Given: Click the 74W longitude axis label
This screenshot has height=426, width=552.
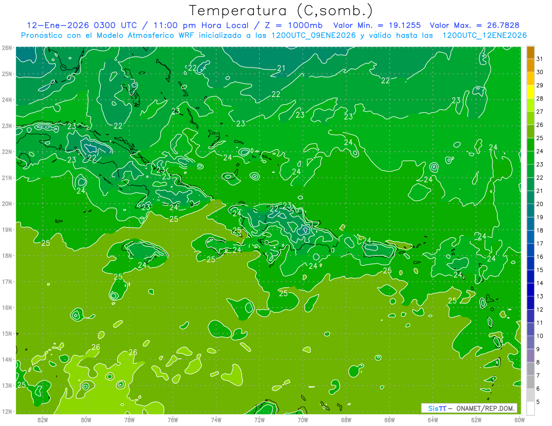Looking at the screenshot, I should tap(216, 420).
